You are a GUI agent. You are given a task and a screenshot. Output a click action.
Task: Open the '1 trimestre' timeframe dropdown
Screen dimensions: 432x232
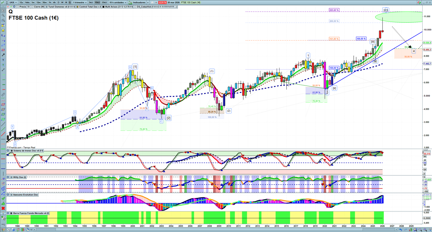(80, 2)
